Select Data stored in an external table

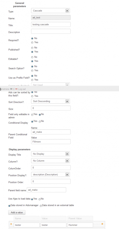41,206
